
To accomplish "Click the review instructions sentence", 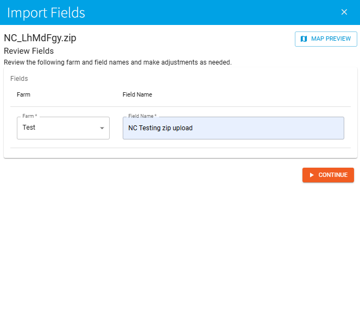I will (118, 62).
